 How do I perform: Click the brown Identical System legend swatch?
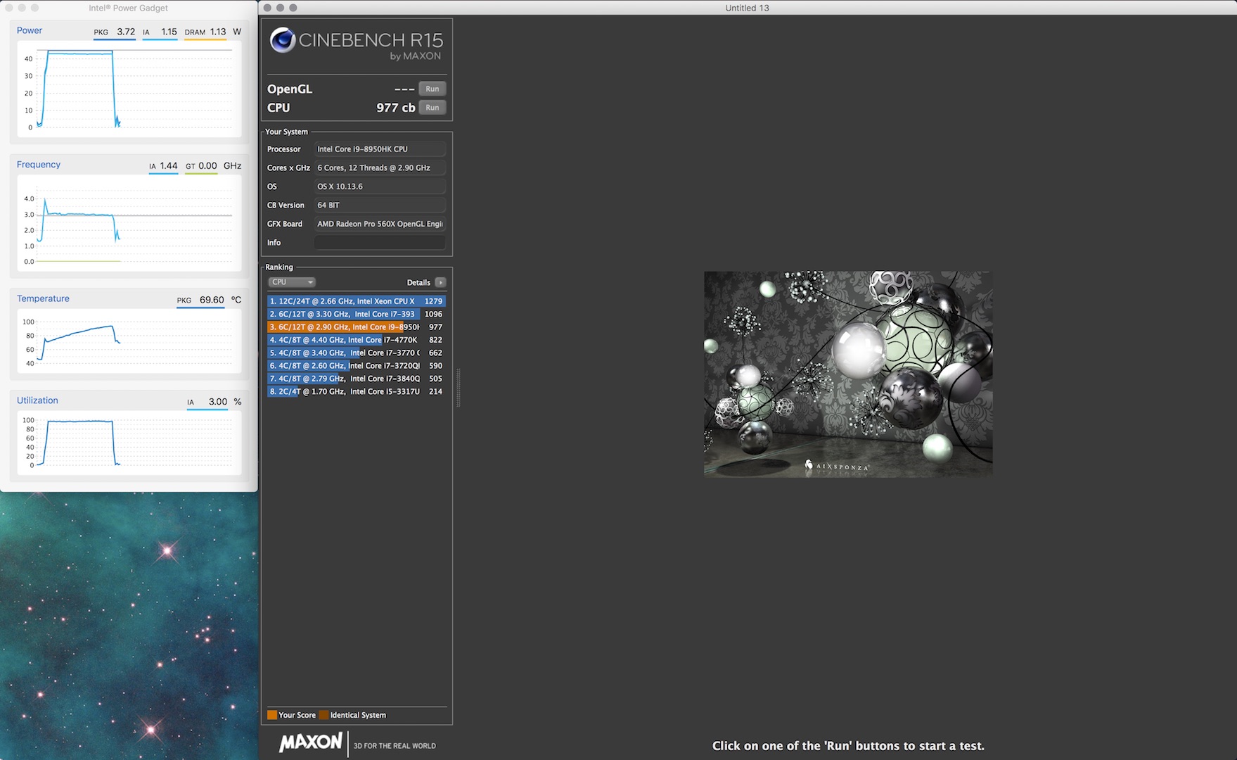coord(323,715)
